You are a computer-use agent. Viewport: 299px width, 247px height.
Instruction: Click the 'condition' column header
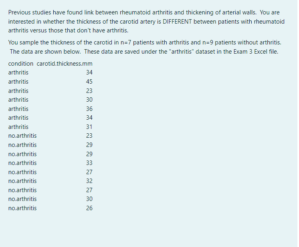(x=20, y=64)
